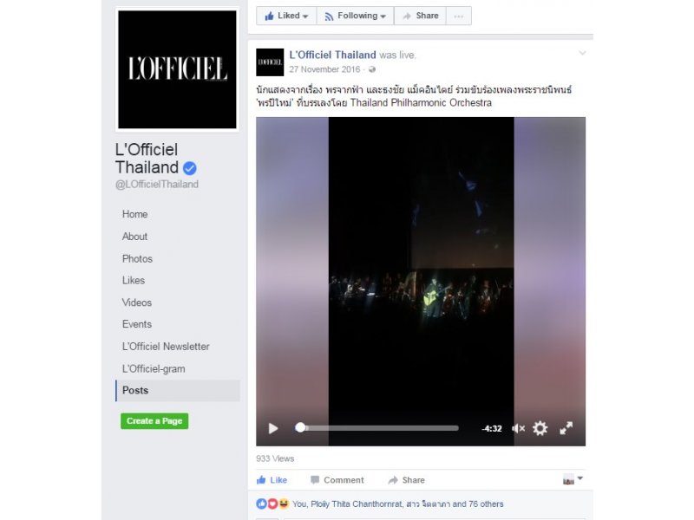Click the video progress scrubber handle
This screenshot has height=520, width=694.
click(300, 427)
